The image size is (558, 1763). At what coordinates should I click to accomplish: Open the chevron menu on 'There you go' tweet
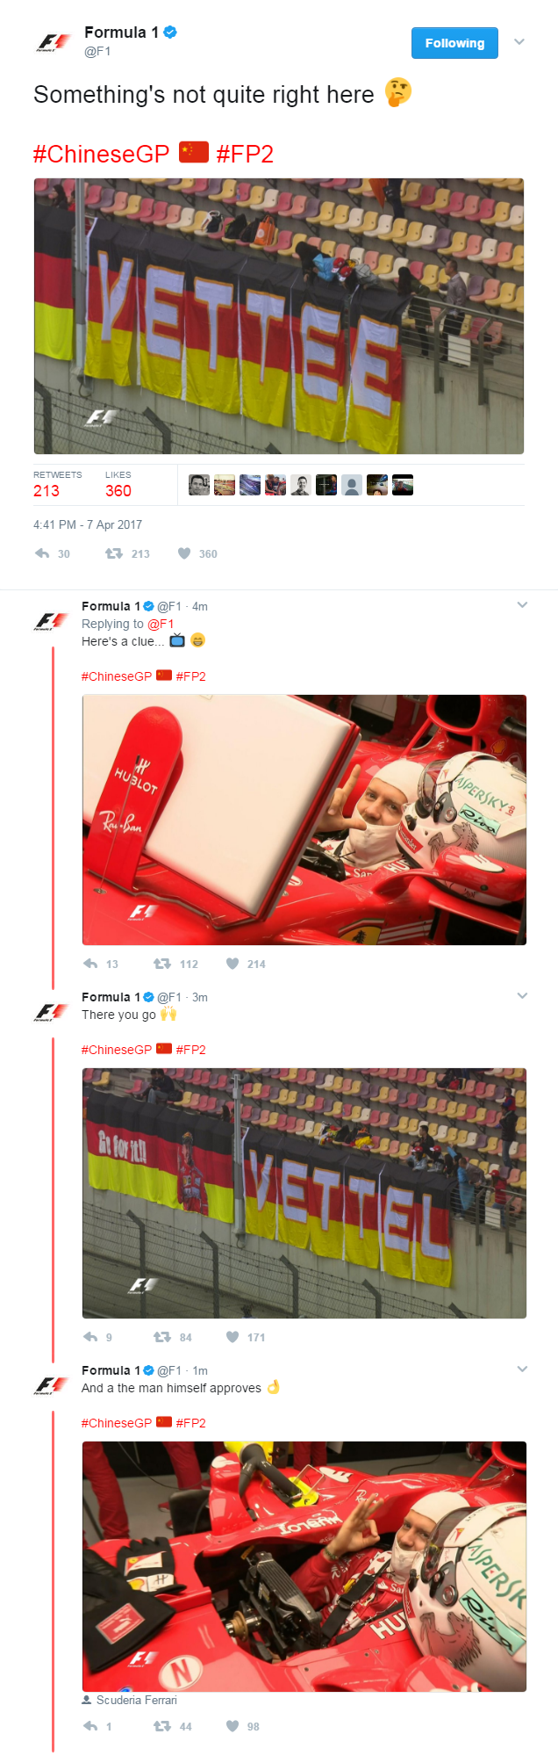tap(522, 995)
